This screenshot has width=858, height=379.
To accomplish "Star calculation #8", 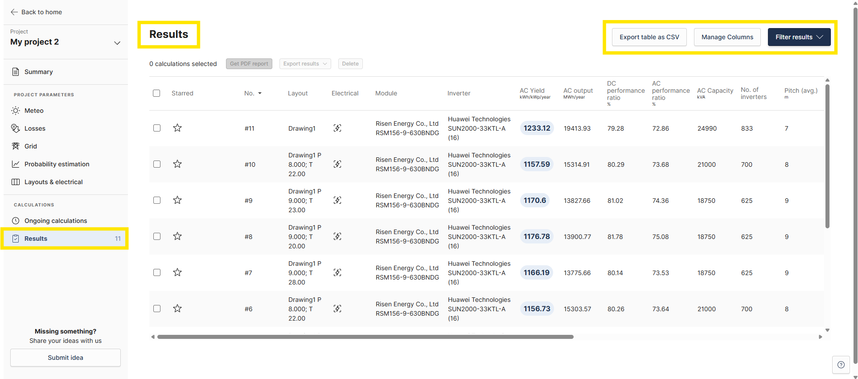I will (177, 236).
